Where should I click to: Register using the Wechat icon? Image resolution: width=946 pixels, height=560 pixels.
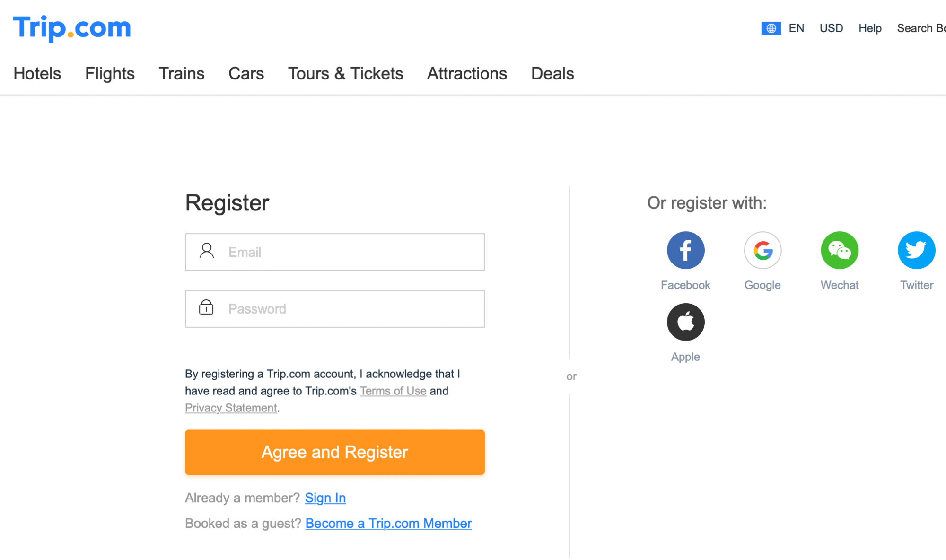point(840,250)
